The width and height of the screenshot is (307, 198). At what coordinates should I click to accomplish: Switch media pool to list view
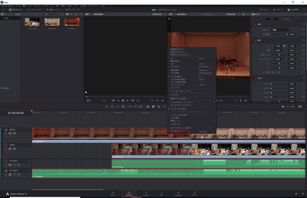point(71,14)
